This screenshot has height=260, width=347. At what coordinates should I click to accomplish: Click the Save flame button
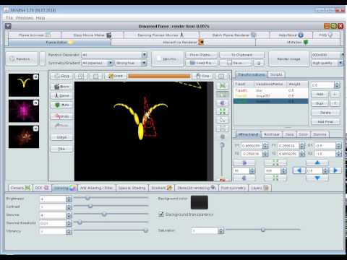pyautogui.click(x=236, y=63)
